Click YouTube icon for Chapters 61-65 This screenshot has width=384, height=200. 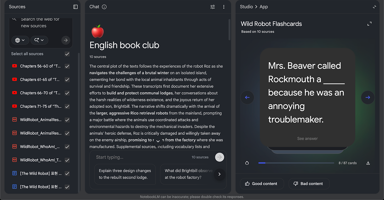(14, 80)
